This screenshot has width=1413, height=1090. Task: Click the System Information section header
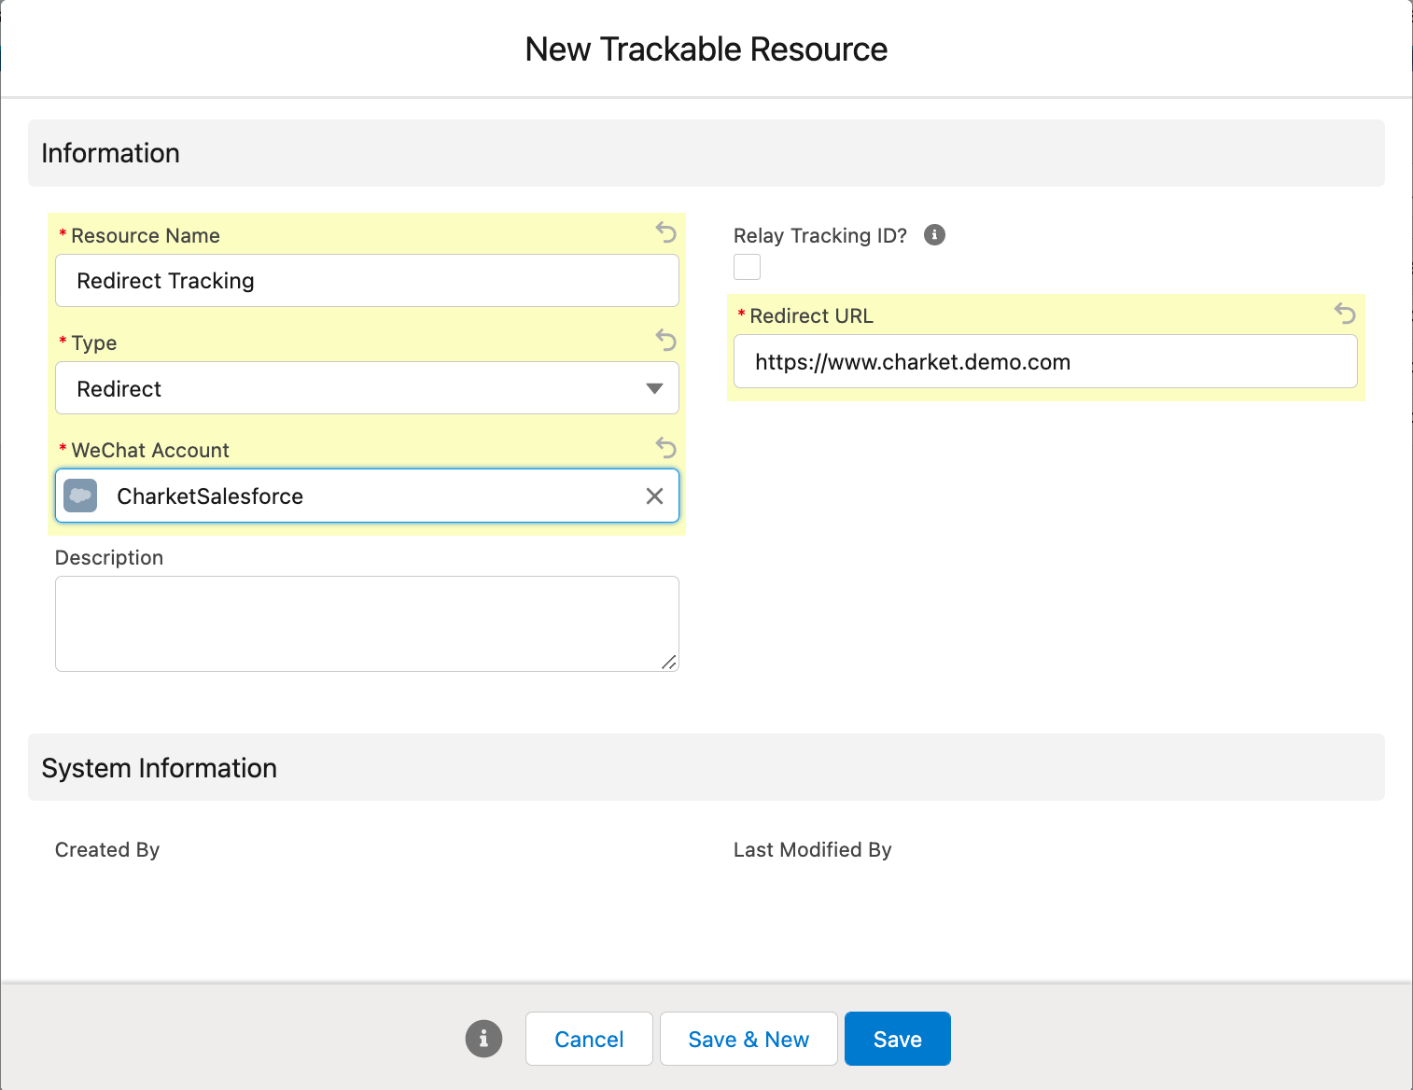click(706, 767)
